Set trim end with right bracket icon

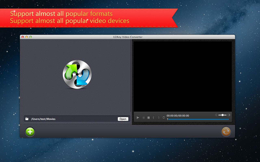159,118
